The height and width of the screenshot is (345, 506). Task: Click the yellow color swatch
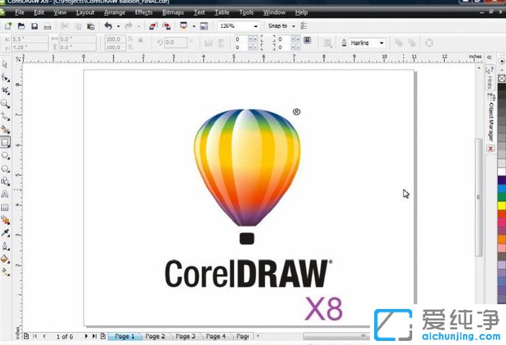pyautogui.click(x=502, y=206)
